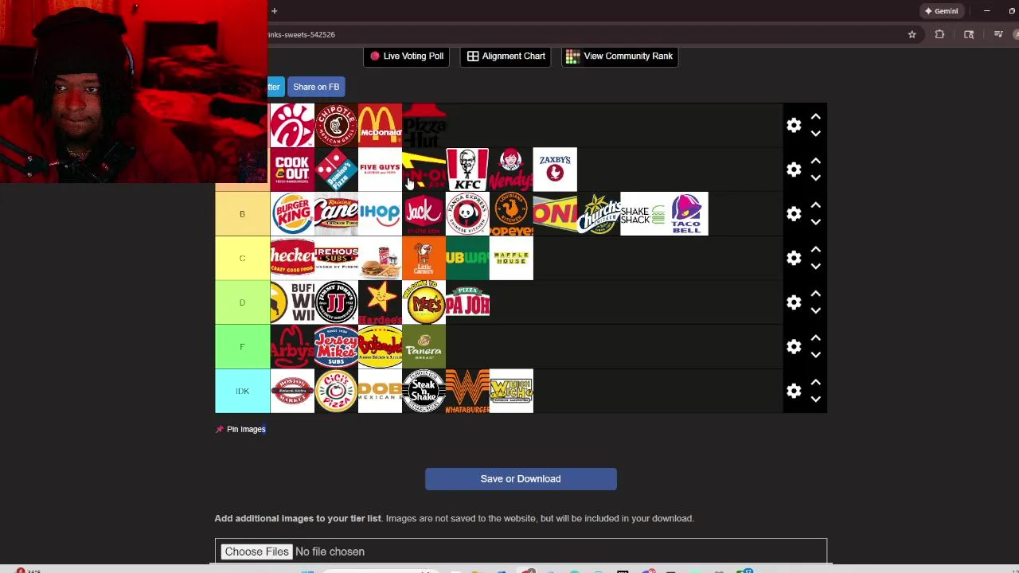Select the Whataburger logo tile
This screenshot has width=1019, height=573.
pos(467,391)
